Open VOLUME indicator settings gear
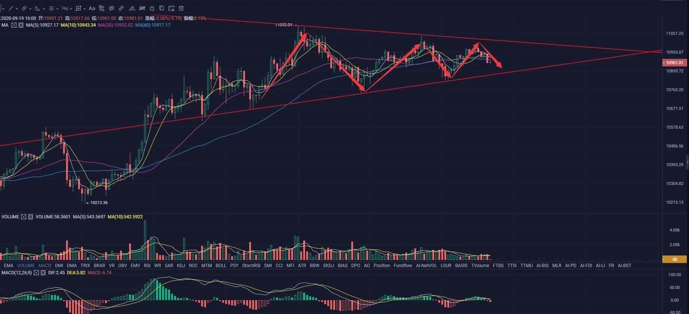The width and height of the screenshot is (689, 314). pyautogui.click(x=24, y=217)
